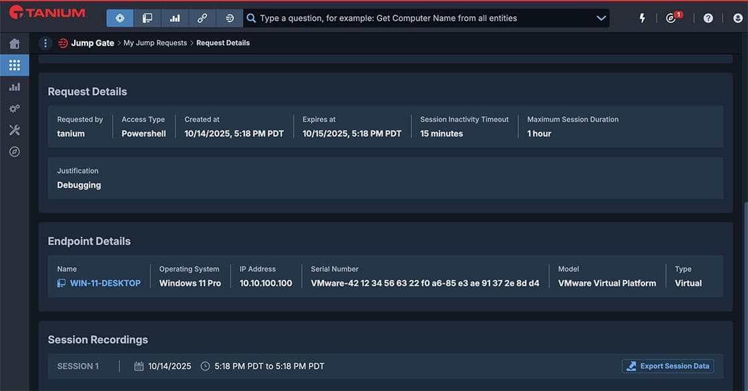Open the help question mark icon
Image resolution: width=748 pixels, height=391 pixels.
(709, 18)
